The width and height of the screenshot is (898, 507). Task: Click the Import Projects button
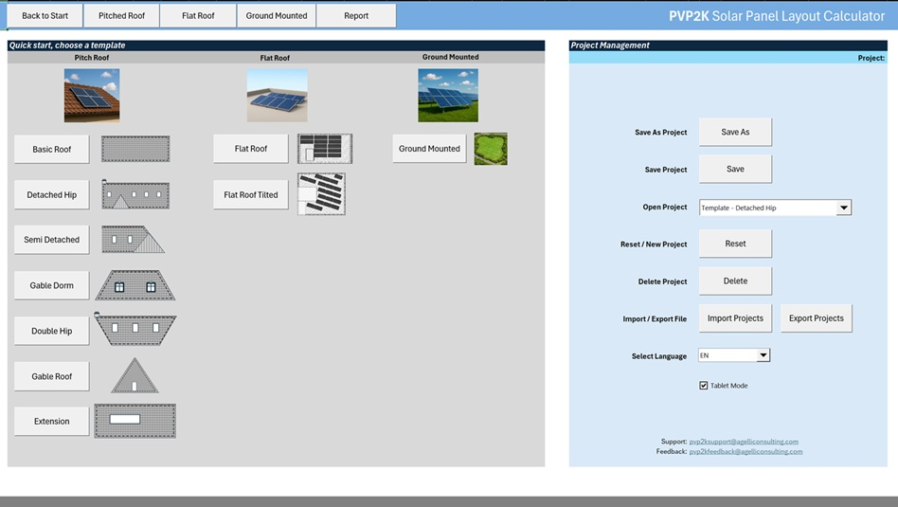click(735, 318)
